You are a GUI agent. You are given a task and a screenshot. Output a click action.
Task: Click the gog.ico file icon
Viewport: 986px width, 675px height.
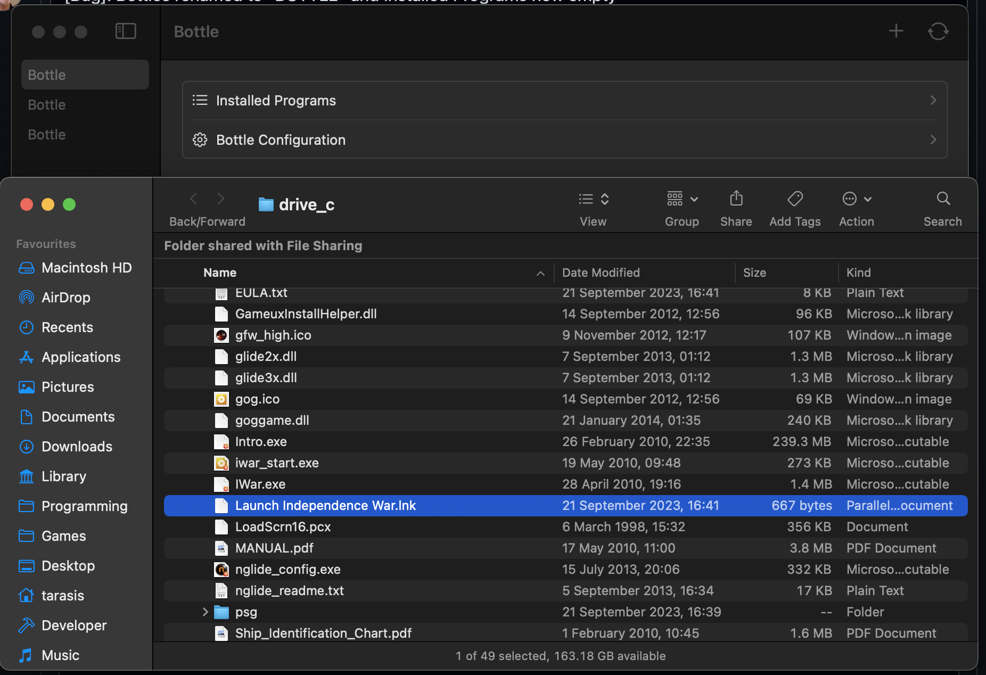[x=221, y=399]
